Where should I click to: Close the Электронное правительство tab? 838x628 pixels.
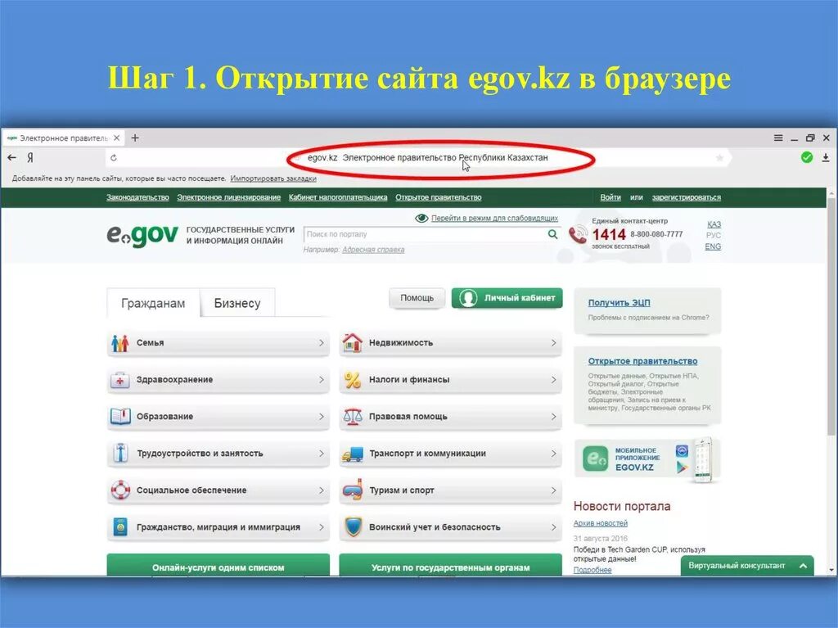(x=116, y=138)
